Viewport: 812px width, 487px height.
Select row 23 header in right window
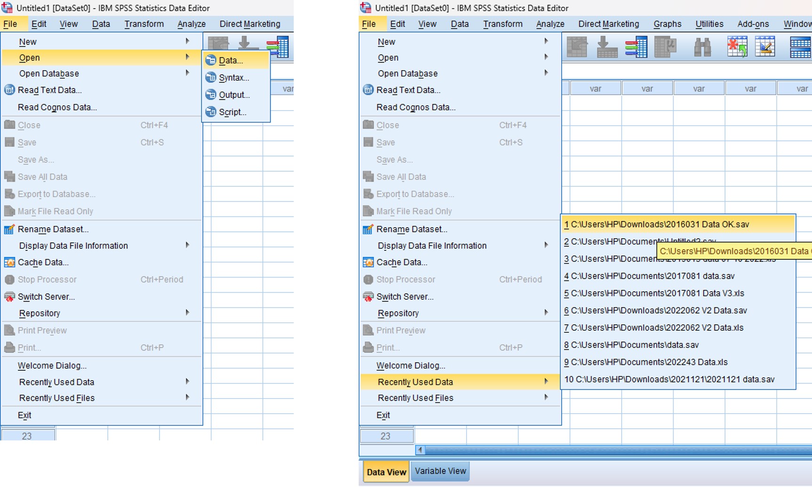[386, 436]
